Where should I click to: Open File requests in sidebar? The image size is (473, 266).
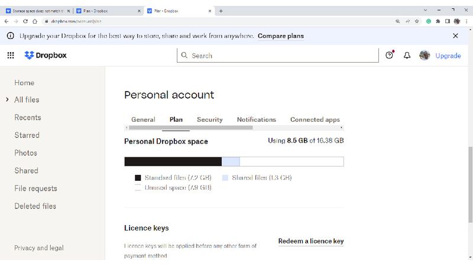click(35, 188)
